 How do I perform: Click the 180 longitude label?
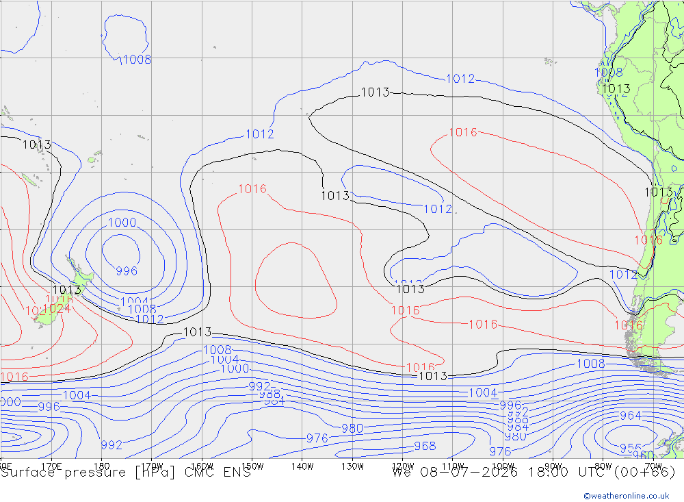coord(102,466)
